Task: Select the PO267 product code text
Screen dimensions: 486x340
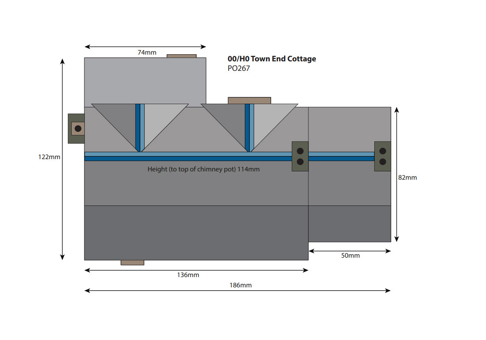Action: [x=239, y=68]
